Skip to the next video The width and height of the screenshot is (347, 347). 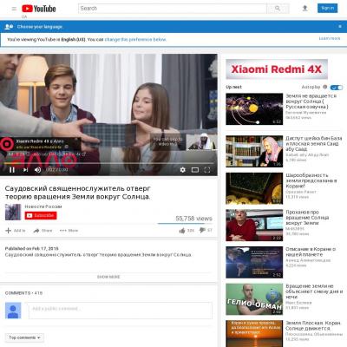point(25,170)
